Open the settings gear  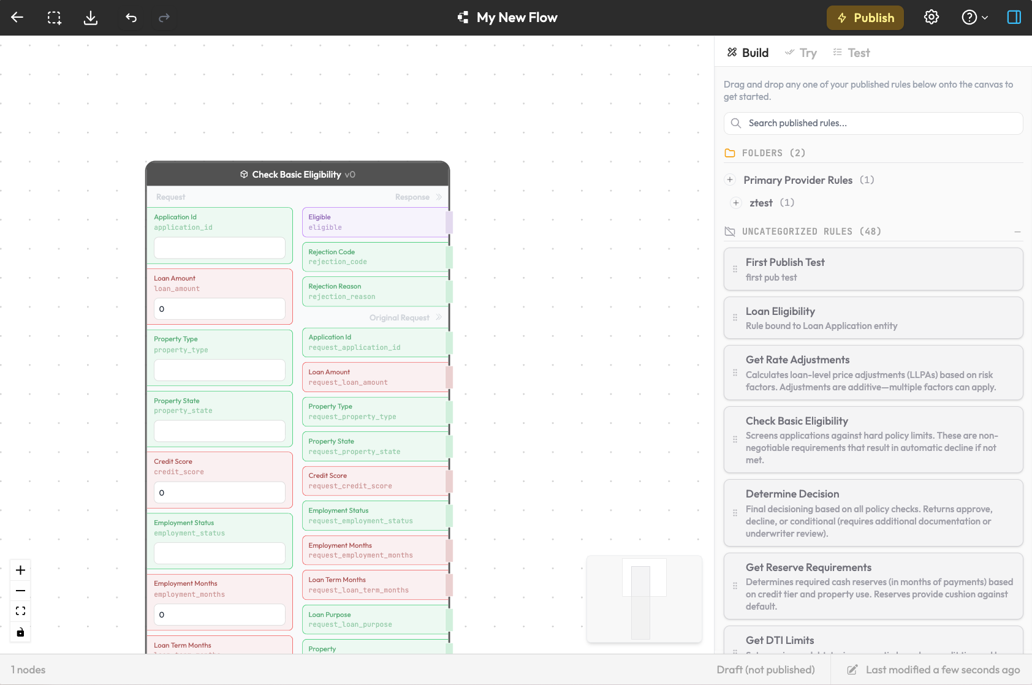[931, 17]
